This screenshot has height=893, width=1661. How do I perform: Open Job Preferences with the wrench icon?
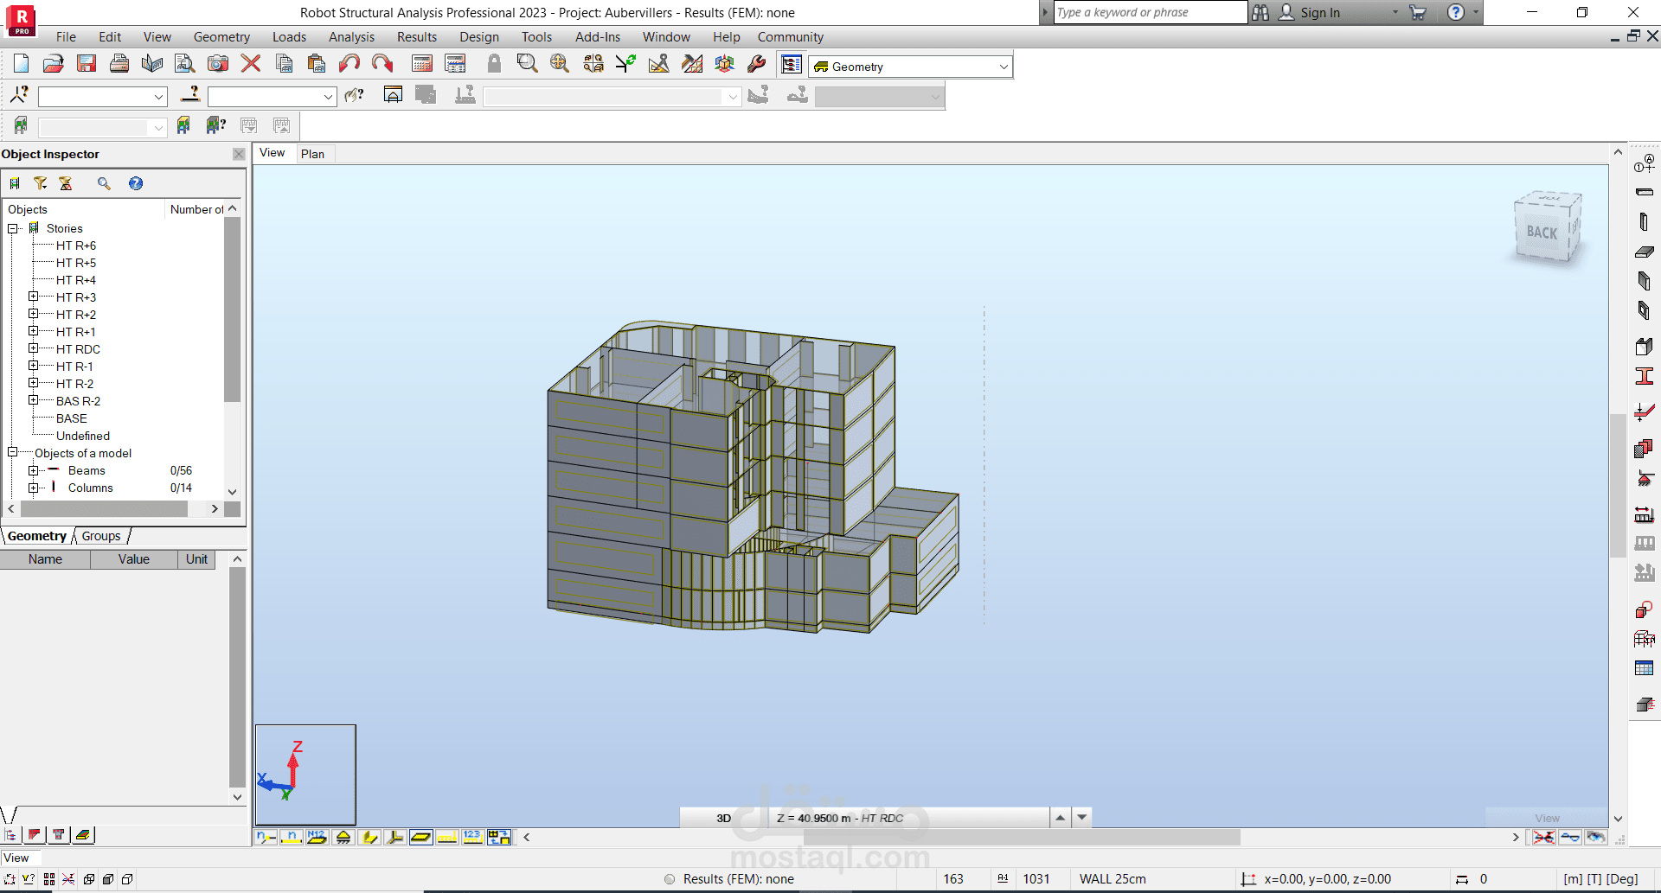[x=757, y=63]
